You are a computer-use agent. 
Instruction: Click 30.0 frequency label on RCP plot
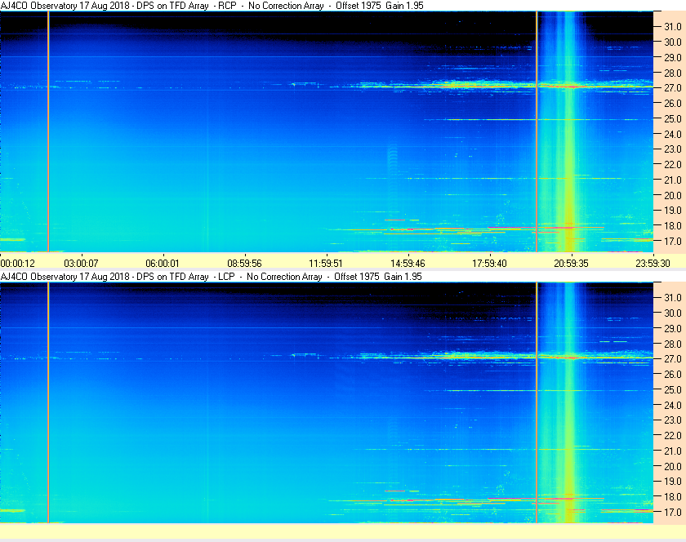[x=673, y=42]
